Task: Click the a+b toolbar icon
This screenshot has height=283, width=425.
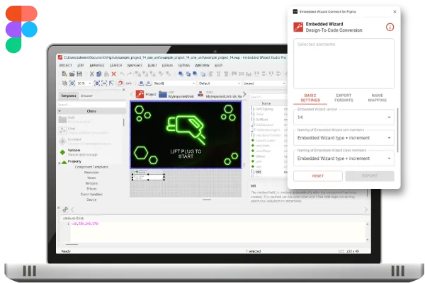Action: pos(129,83)
